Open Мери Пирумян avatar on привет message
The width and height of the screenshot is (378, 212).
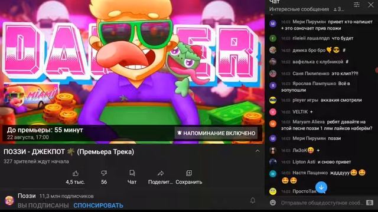[273, 24]
